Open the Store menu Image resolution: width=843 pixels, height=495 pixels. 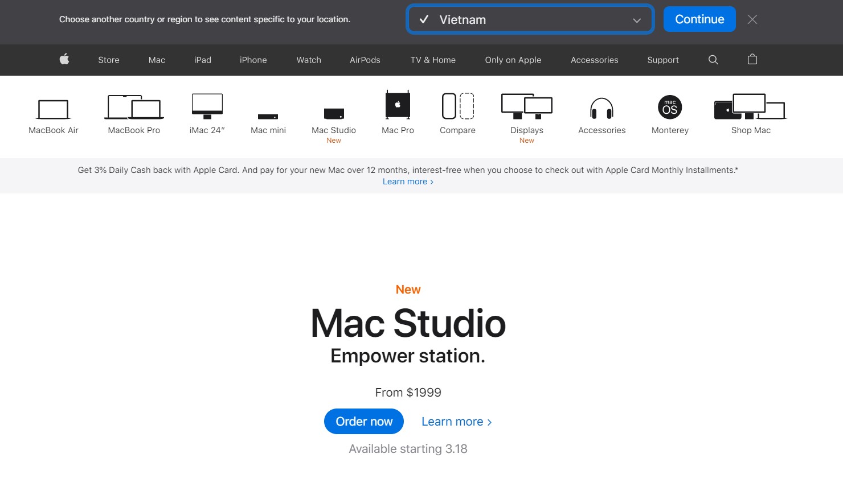pos(109,60)
